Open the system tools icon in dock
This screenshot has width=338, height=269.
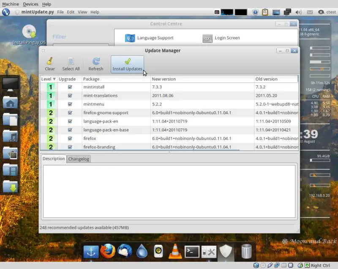coord(208,252)
